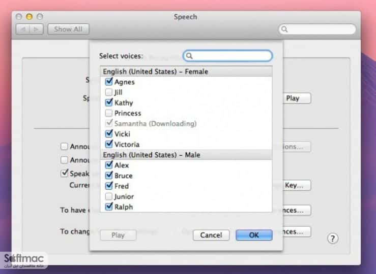
Task: Toggle the first Announce checkbox in Speech window
Action: (64, 146)
